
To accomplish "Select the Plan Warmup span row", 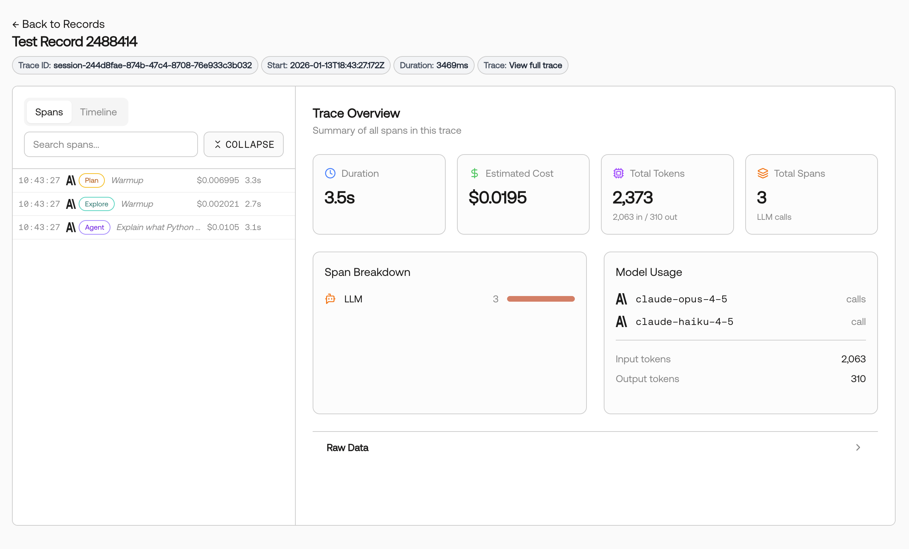I will pos(154,180).
